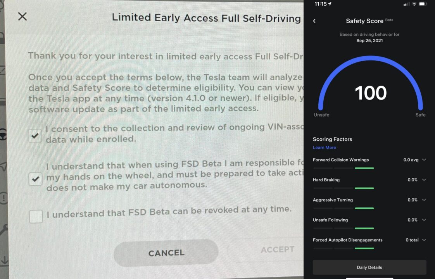Expand the Aggressive Turning details chevron
This screenshot has height=279, width=435.
(424, 200)
